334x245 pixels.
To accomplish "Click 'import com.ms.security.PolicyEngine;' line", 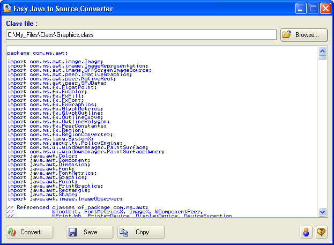I will click(65, 143).
